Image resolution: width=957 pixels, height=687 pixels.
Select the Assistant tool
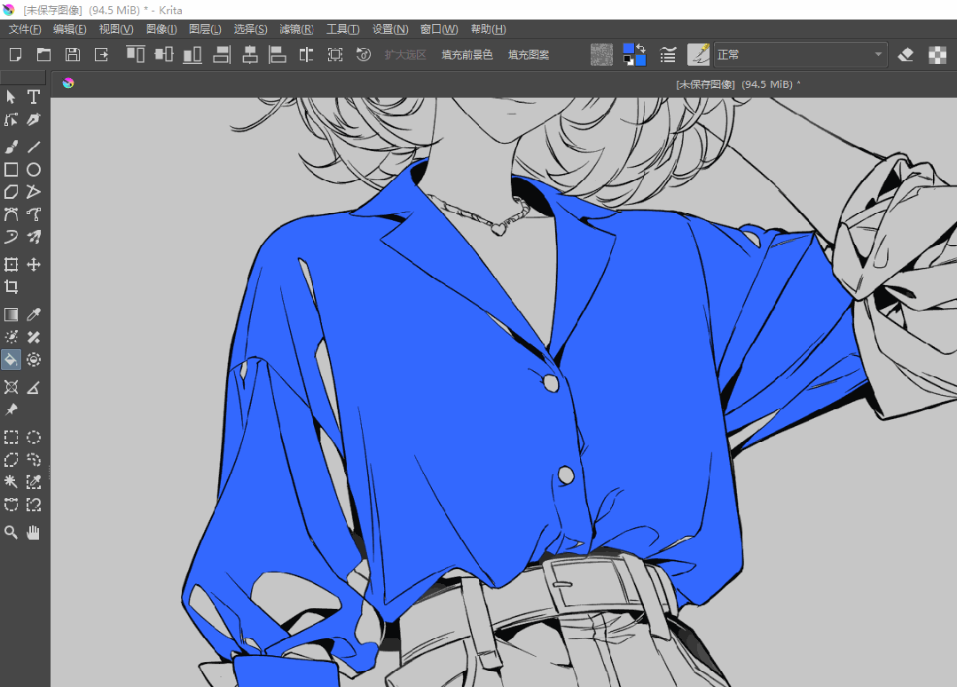pyautogui.click(x=11, y=387)
